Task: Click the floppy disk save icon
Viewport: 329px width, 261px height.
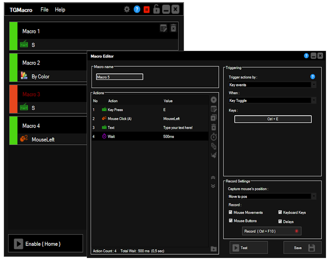Action: coord(311,248)
